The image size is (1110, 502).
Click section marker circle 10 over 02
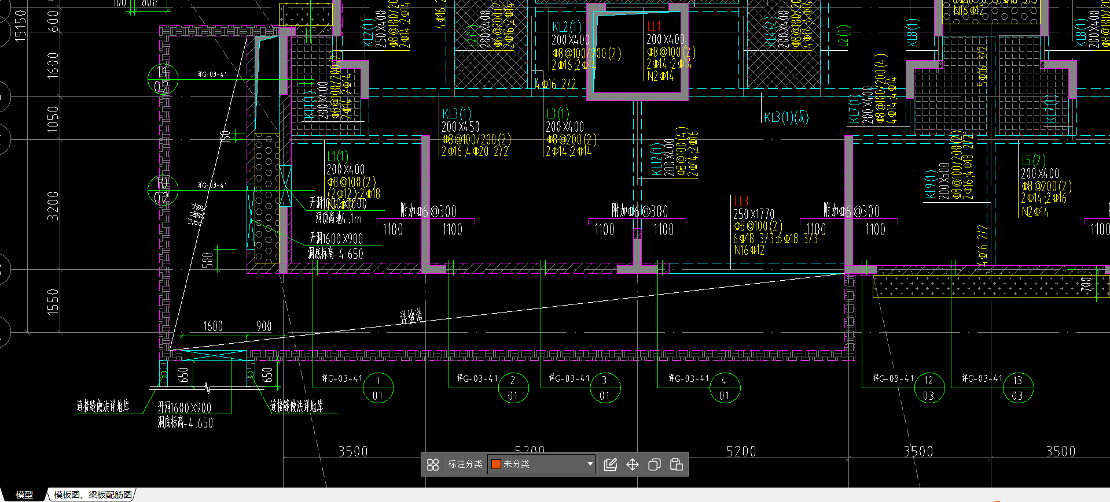[x=163, y=191]
